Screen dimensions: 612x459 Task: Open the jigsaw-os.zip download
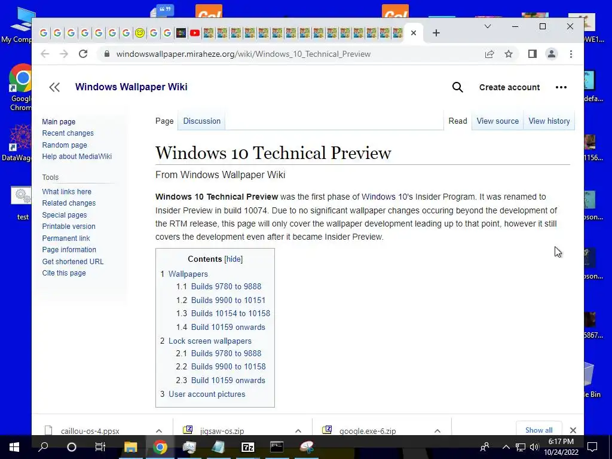coord(222,431)
